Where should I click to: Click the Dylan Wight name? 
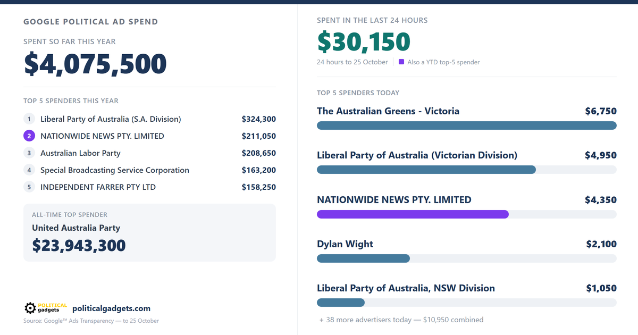pos(345,244)
